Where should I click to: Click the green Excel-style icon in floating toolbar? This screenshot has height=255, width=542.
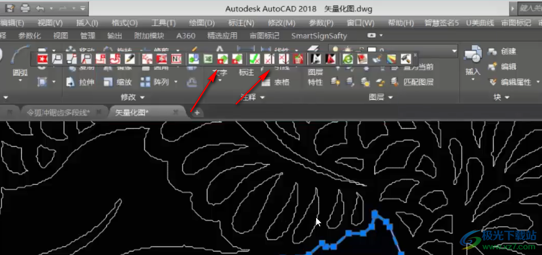tap(208, 59)
